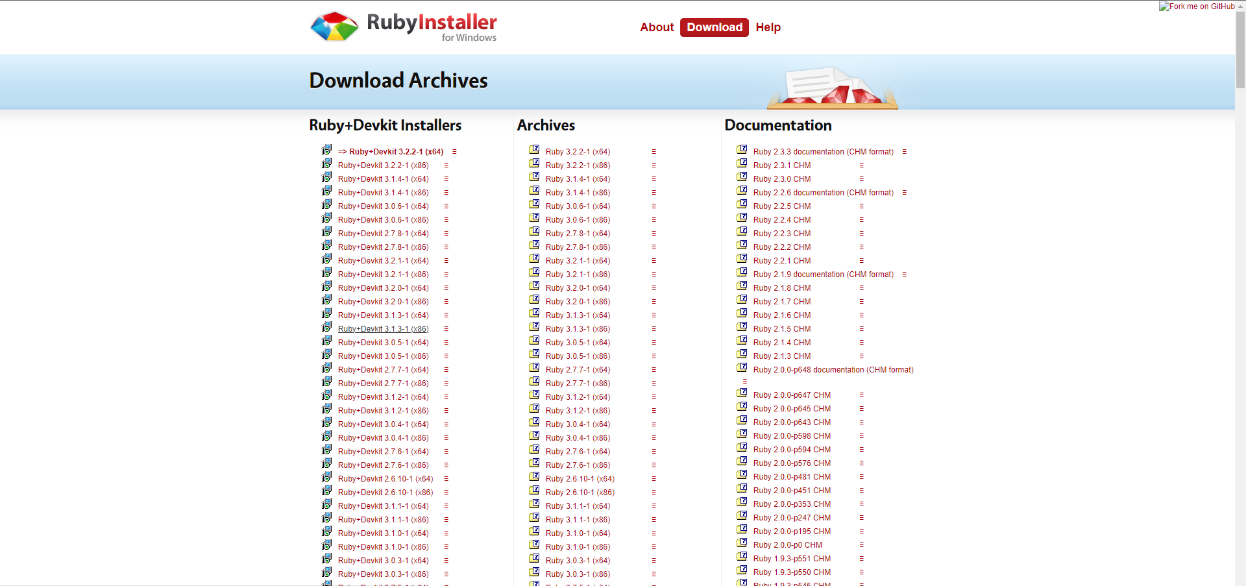Select Ruby 3.1.3-1 (x64) archive text
Viewport: 1246px width, 586px height.
tap(578, 315)
